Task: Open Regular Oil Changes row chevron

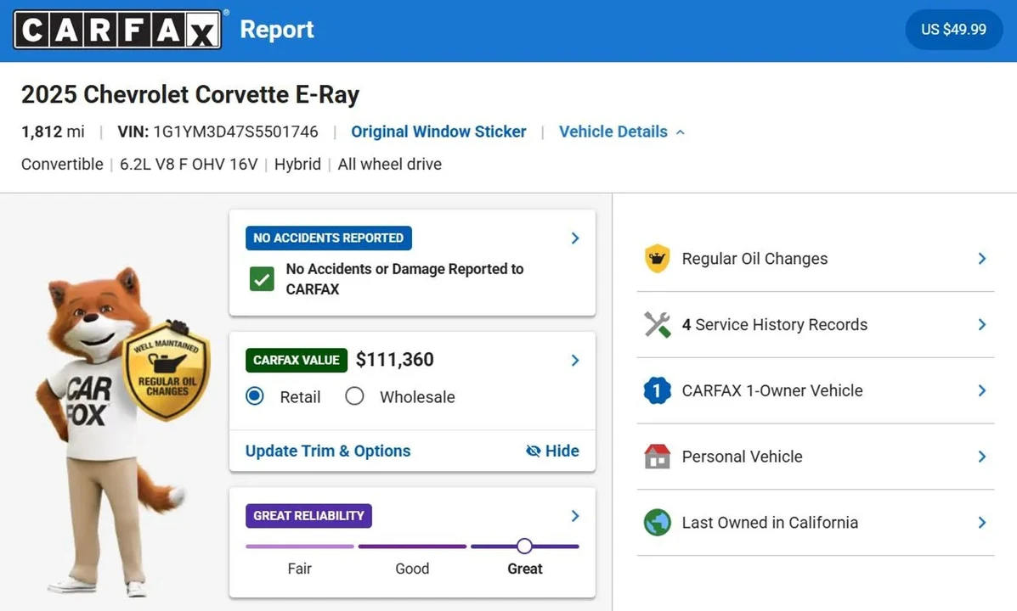Action: coord(982,259)
